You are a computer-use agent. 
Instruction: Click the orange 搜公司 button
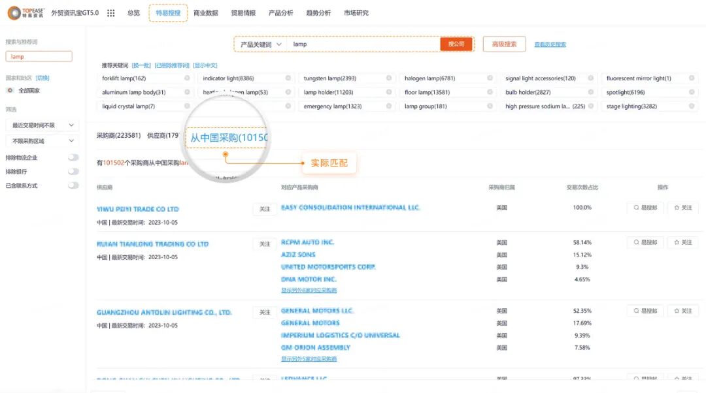coord(456,44)
